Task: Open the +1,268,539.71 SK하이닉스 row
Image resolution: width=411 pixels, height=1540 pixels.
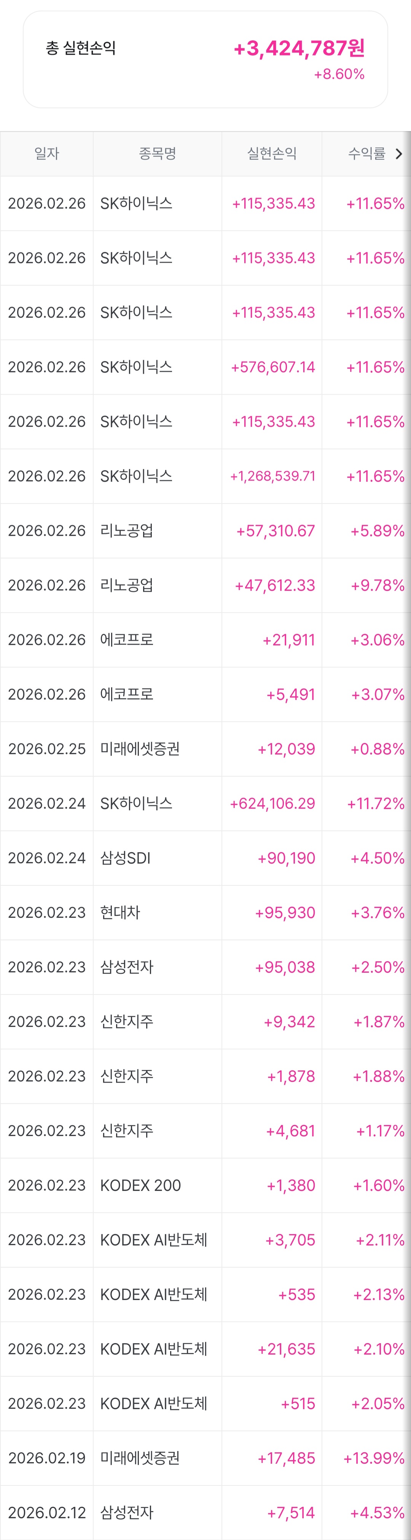Action: (205, 476)
